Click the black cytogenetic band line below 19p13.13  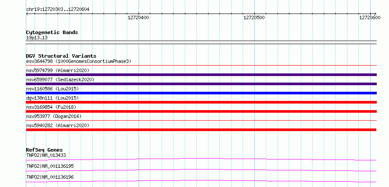[201, 42]
